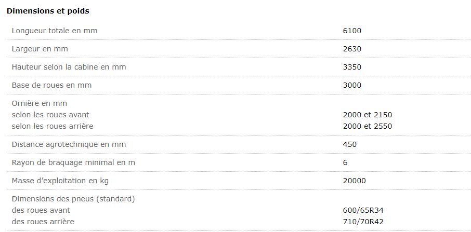Click the 3000 wheelbase value

click(352, 85)
